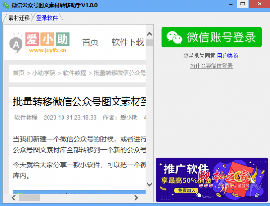The image size is (270, 206).
Task: Open the 软件下载 navigation item
Action: pyautogui.click(x=128, y=42)
